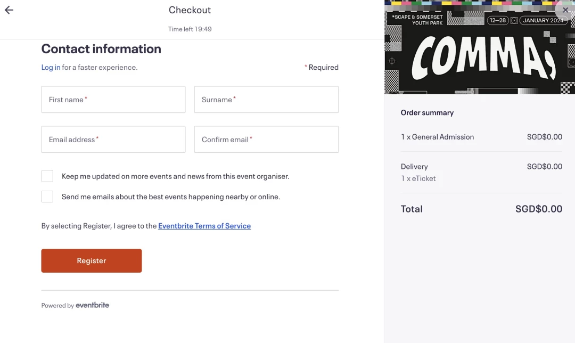Click the Register button
The image size is (575, 343).
tap(92, 261)
